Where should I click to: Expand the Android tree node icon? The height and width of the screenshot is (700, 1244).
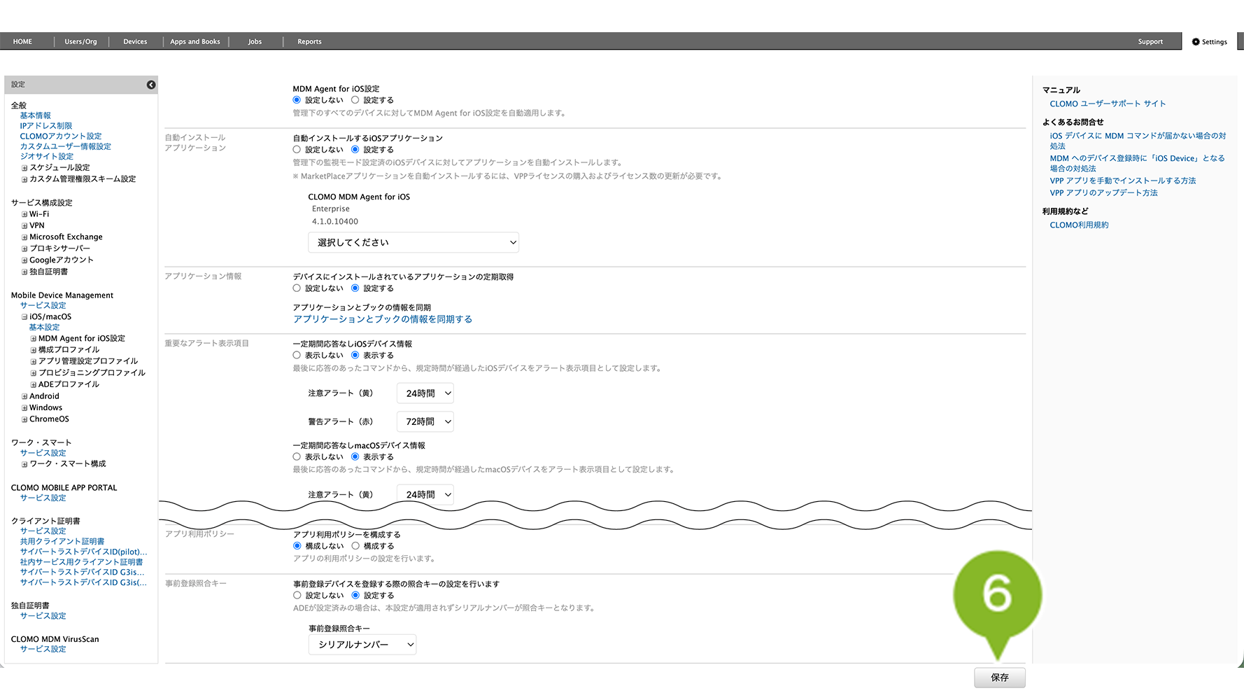(x=24, y=396)
